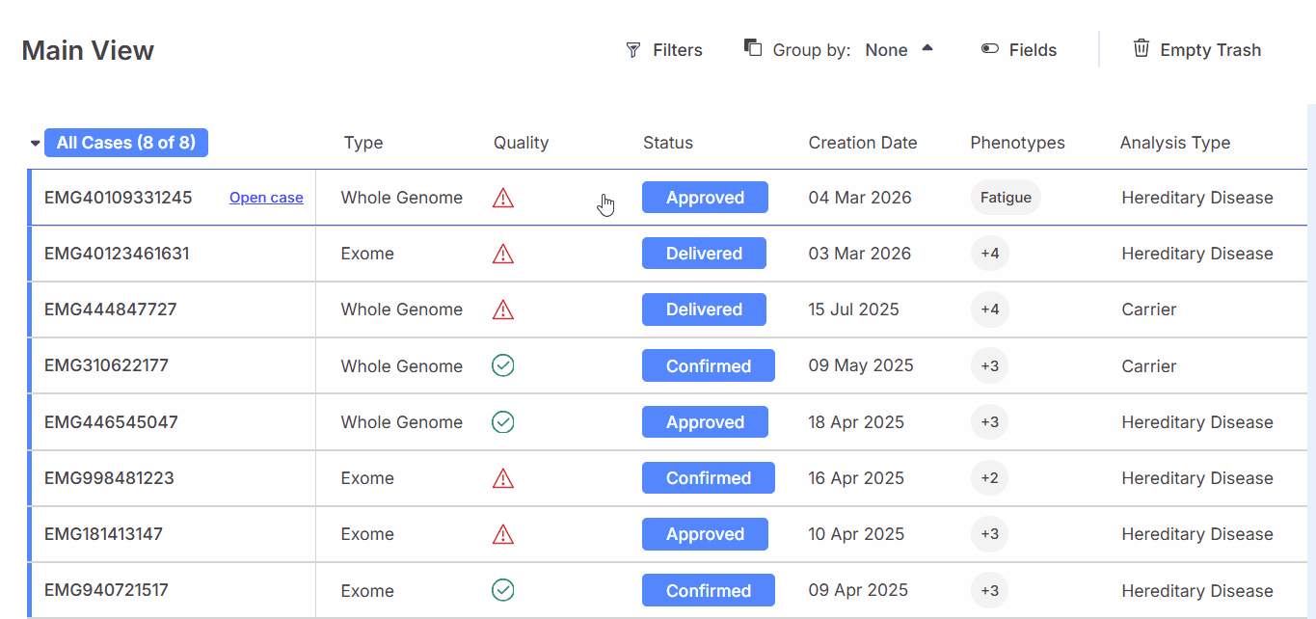The width and height of the screenshot is (1316, 619).
Task: Open case link for EMG40109331245
Action: tap(266, 198)
